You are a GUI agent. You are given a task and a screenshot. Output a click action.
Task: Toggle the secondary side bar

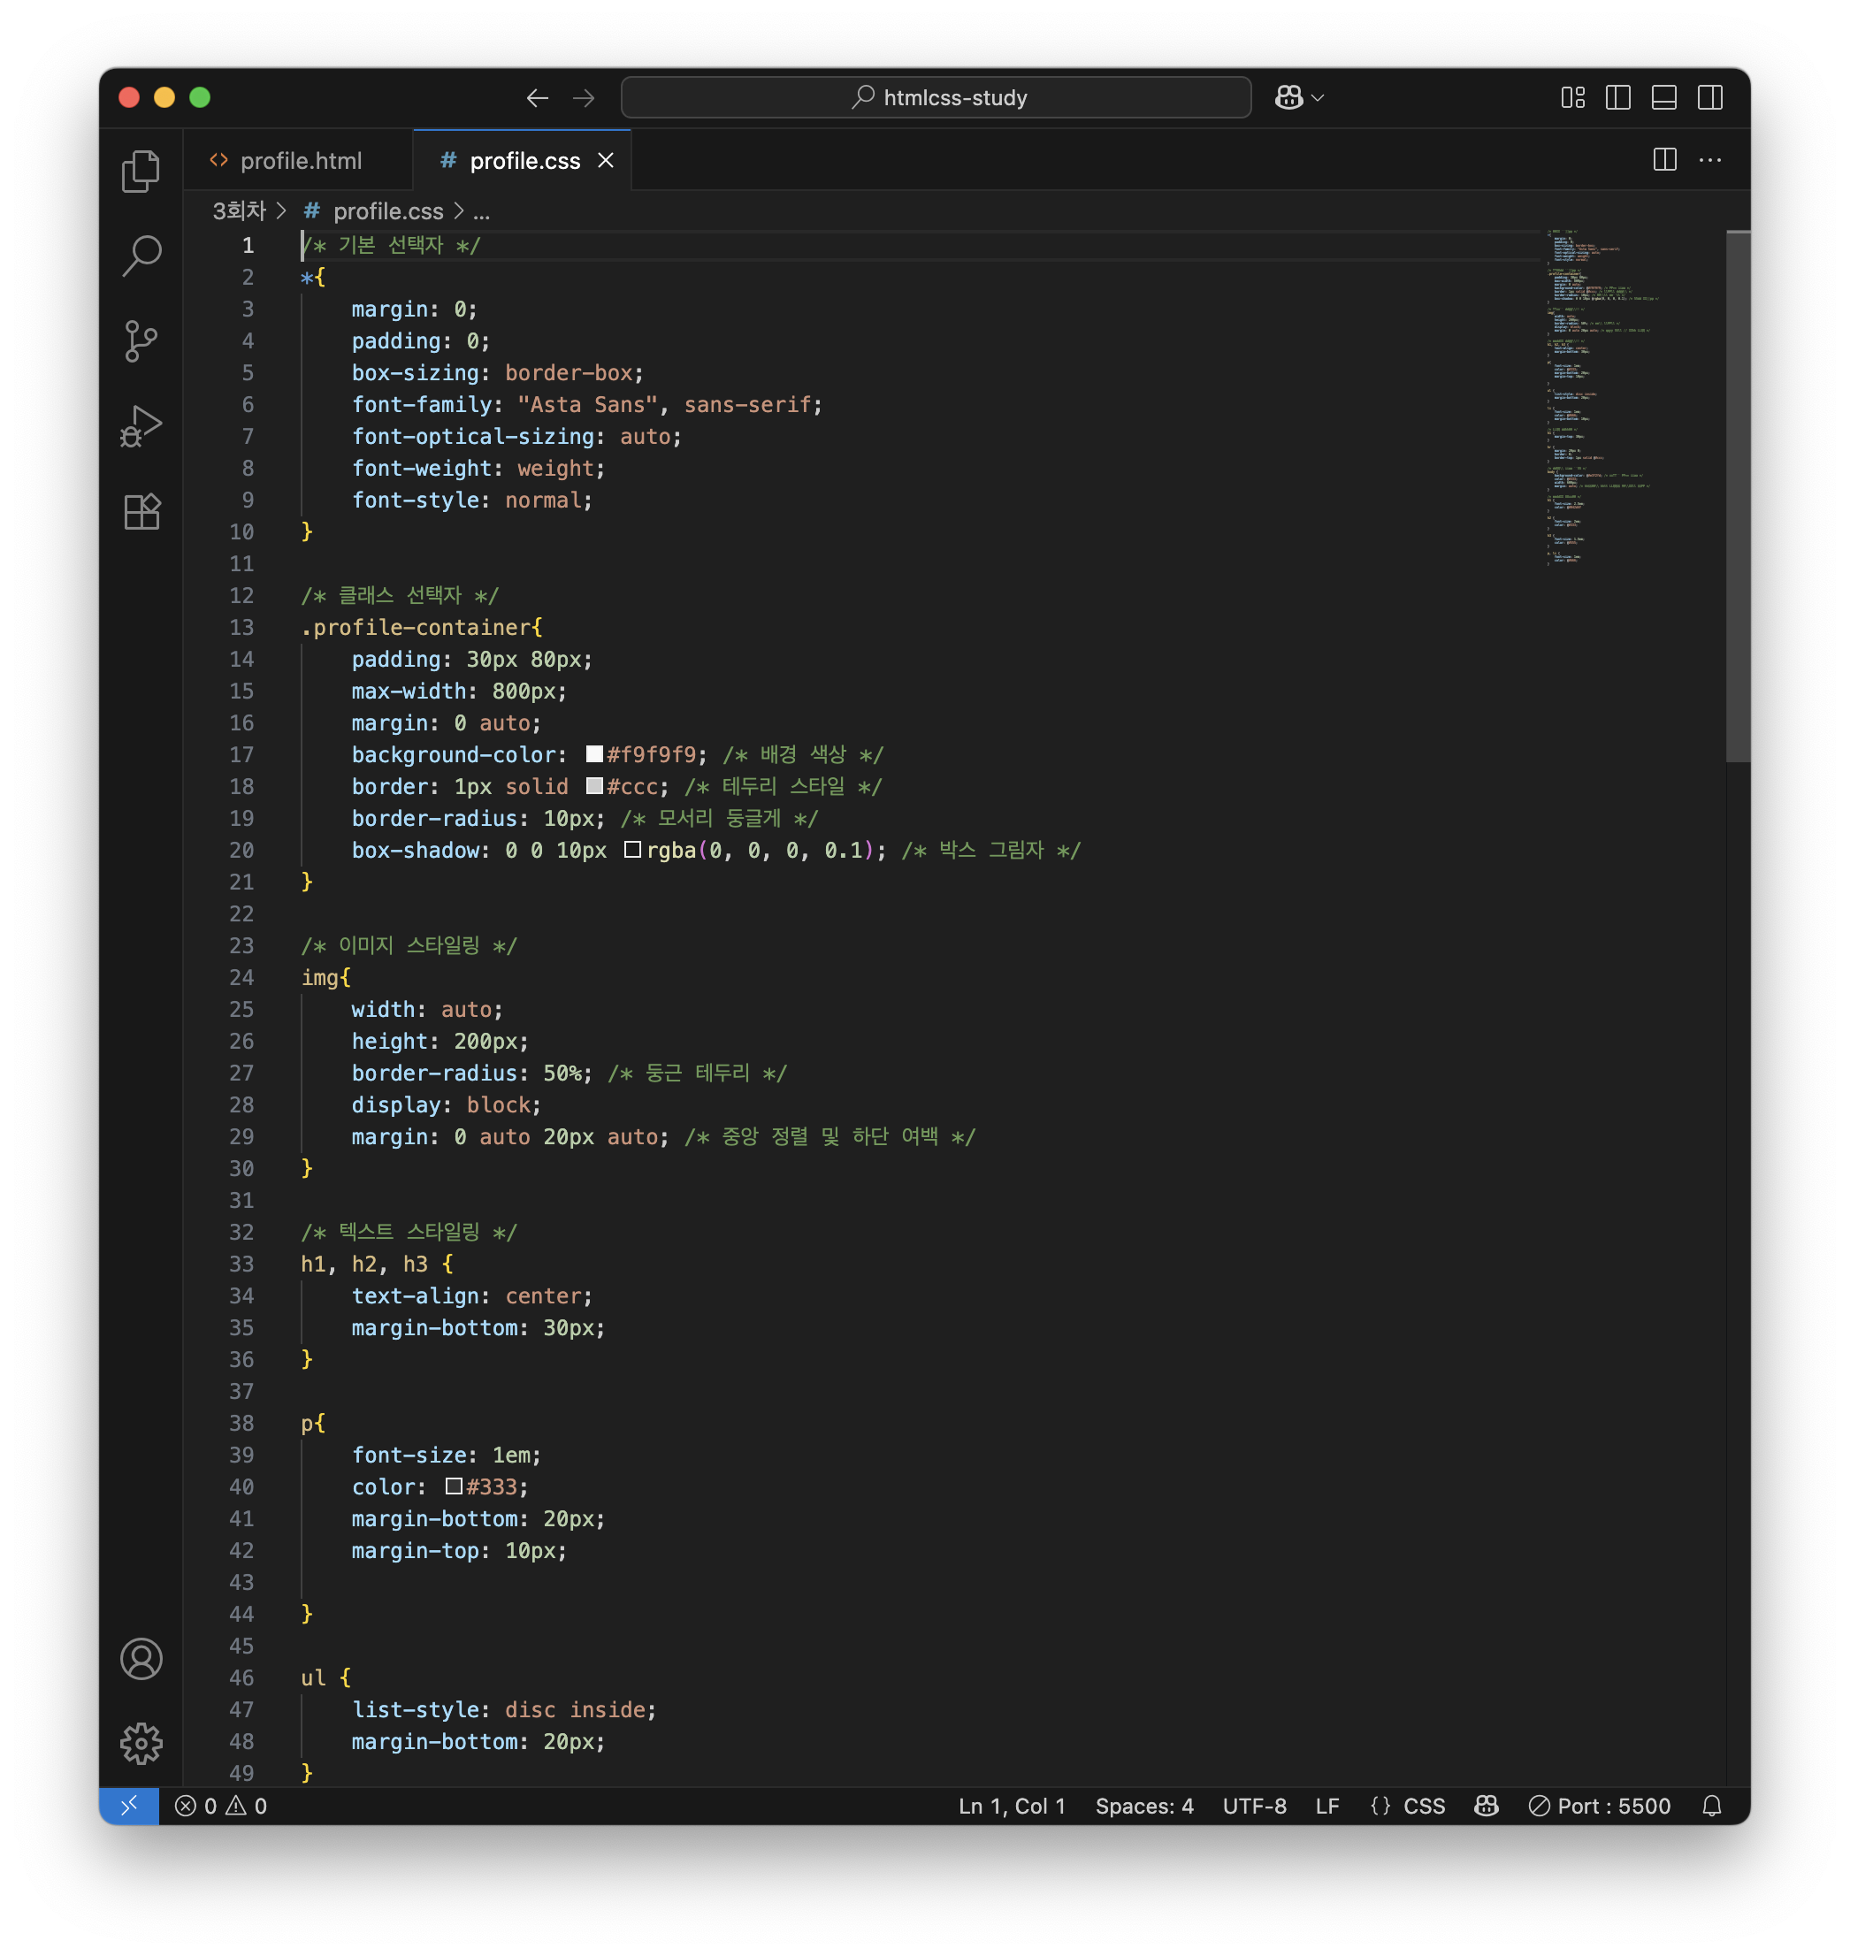[1710, 97]
